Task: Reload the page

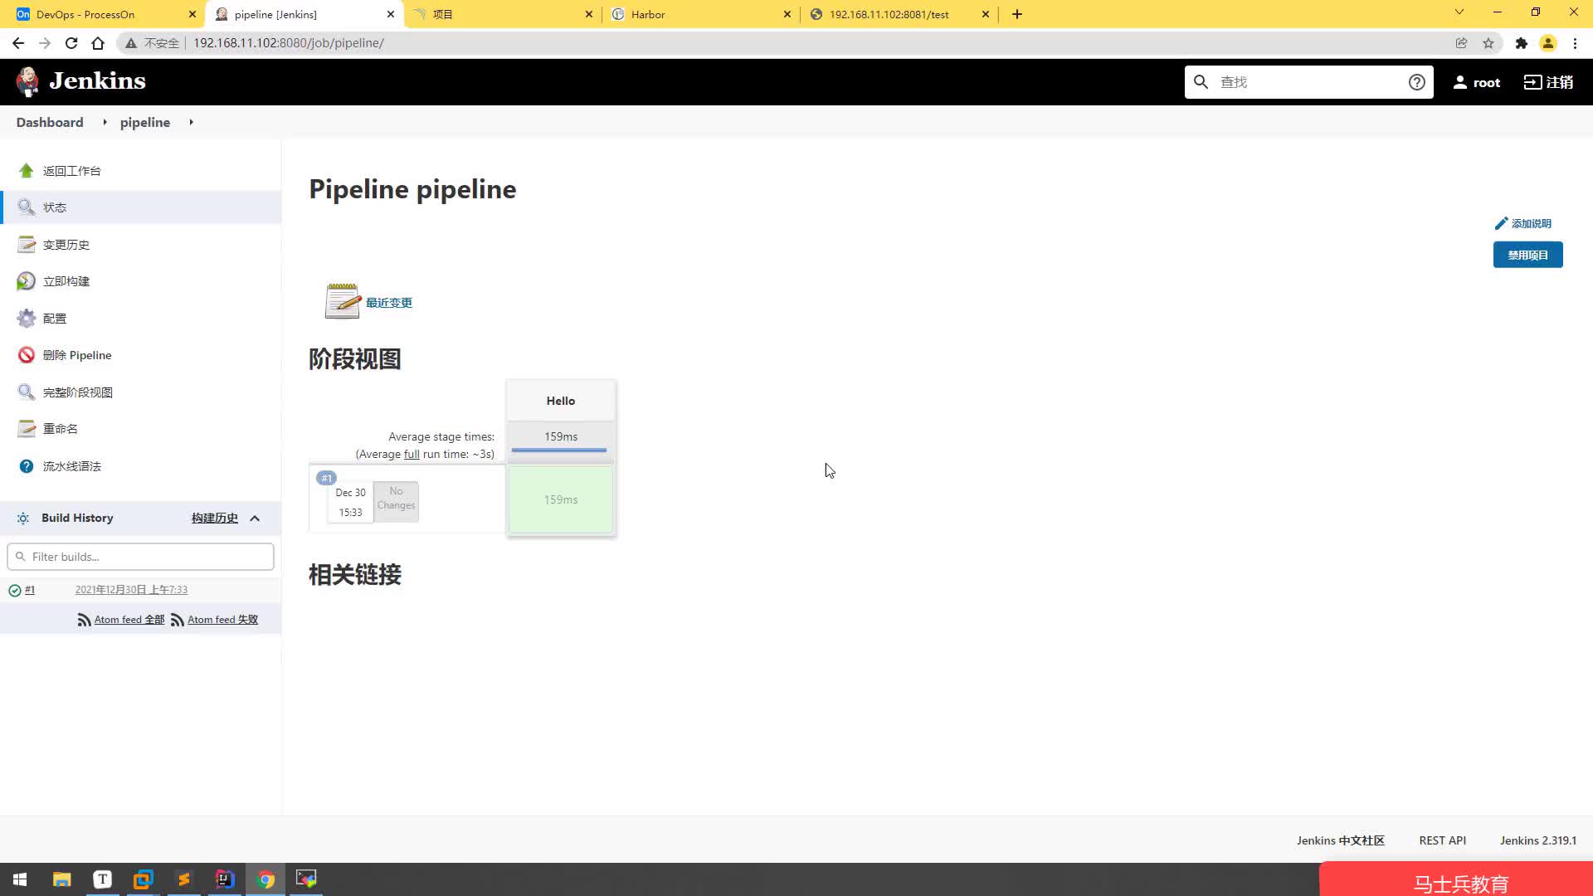Action: (71, 43)
